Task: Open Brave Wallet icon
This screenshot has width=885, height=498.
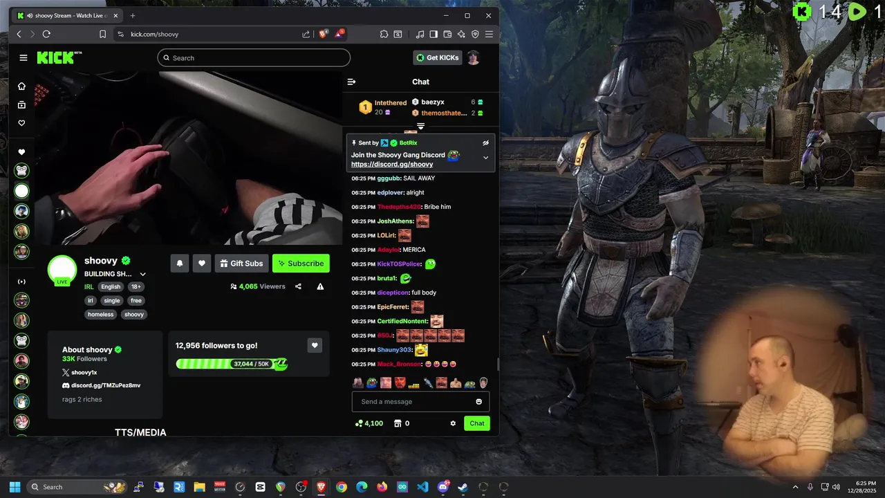Action: (x=447, y=34)
